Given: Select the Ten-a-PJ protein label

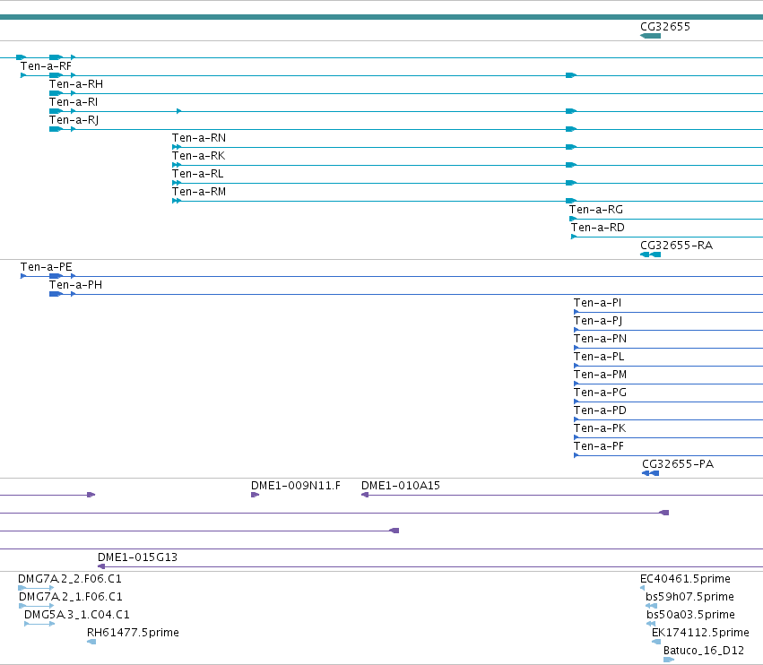Looking at the screenshot, I should 598,321.
